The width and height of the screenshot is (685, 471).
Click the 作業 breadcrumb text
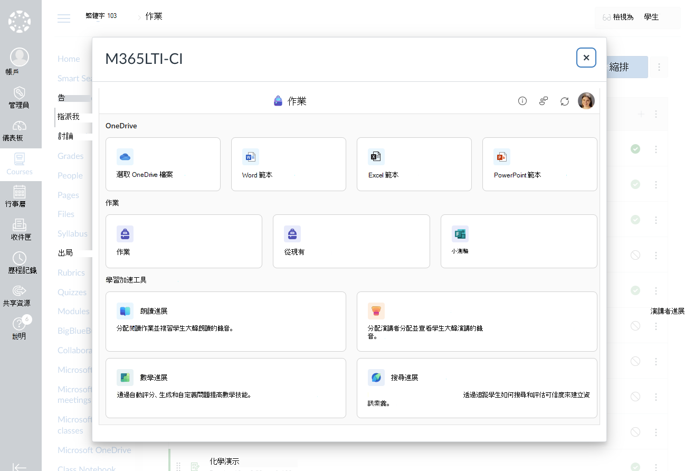[x=154, y=16]
